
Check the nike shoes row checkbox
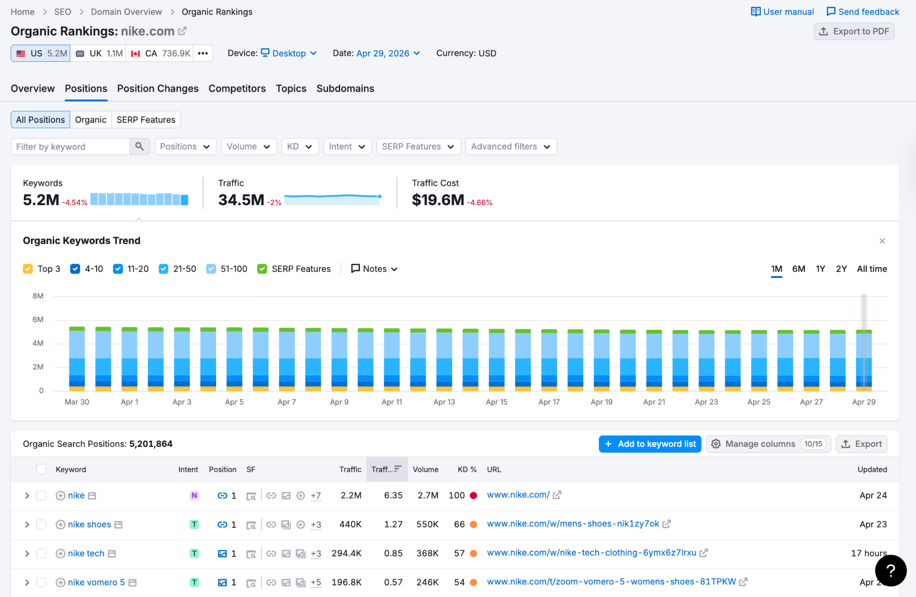pos(41,525)
